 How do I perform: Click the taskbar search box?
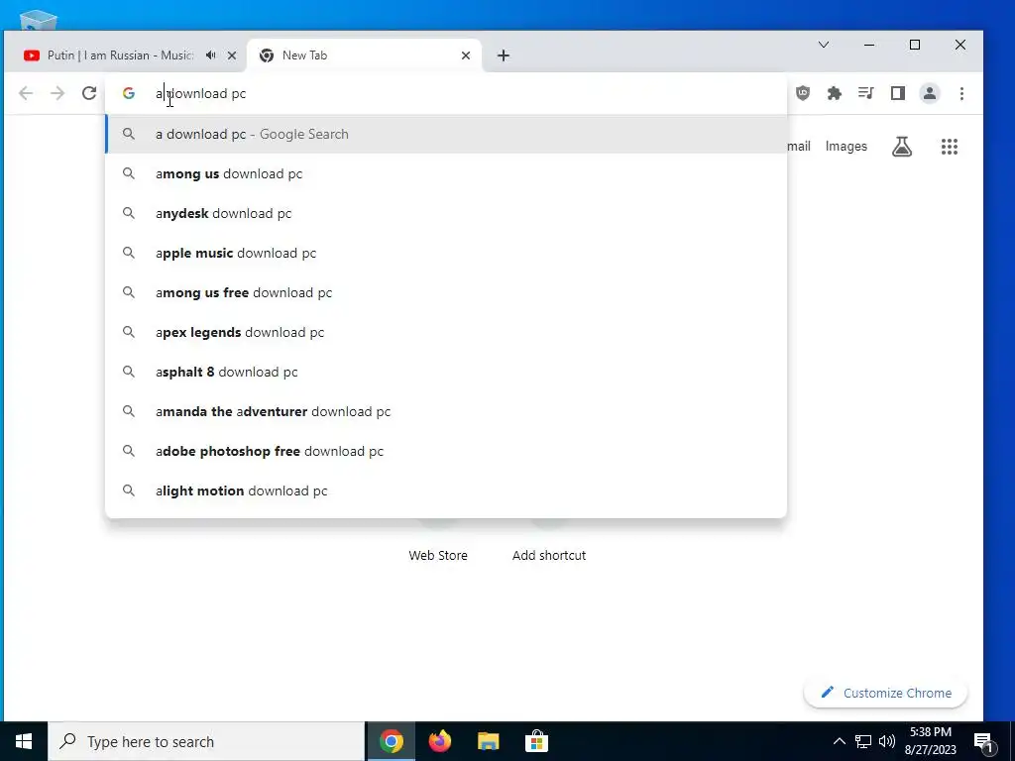point(206,741)
